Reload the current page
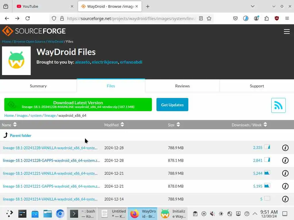 (x=28, y=18)
